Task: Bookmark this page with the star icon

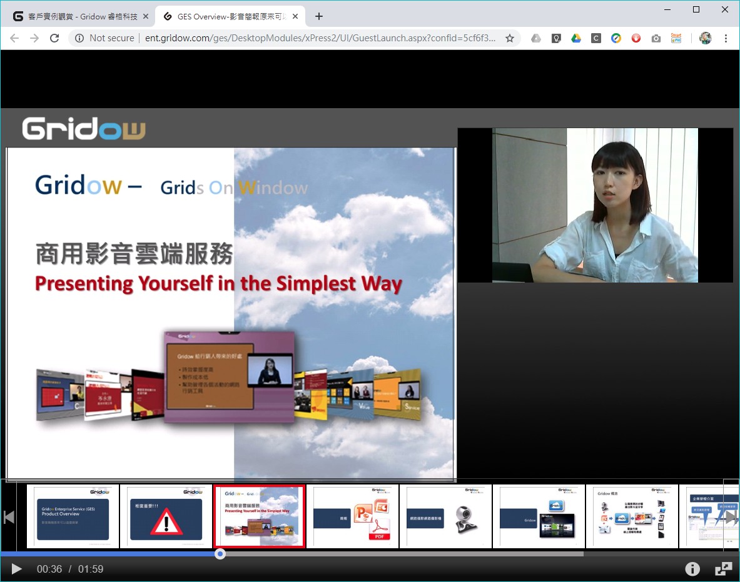Action: 510,38
